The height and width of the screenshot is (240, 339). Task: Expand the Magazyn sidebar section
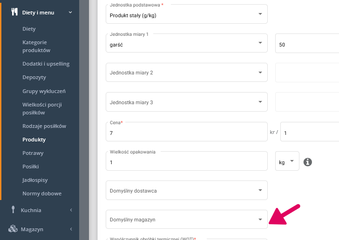pyautogui.click(x=71, y=229)
